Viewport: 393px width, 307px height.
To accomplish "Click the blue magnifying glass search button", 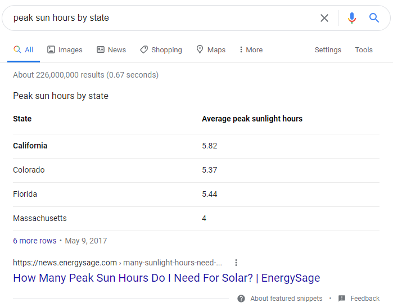I will (x=374, y=18).
